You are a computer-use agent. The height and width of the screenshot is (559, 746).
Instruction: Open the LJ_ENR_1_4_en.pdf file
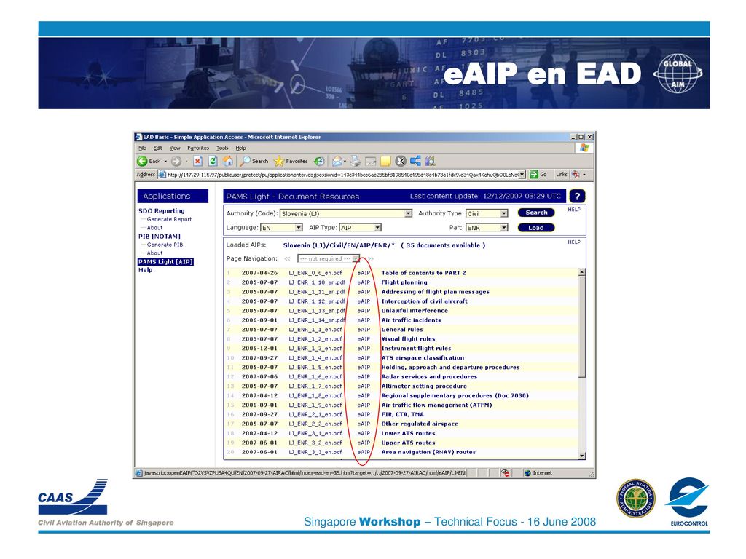tap(315, 358)
